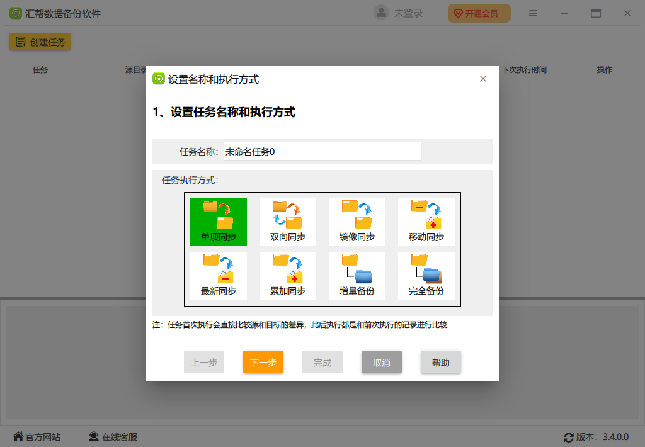Select the 单项同步 sync mode icon
The width and height of the screenshot is (645, 447).
click(x=218, y=221)
